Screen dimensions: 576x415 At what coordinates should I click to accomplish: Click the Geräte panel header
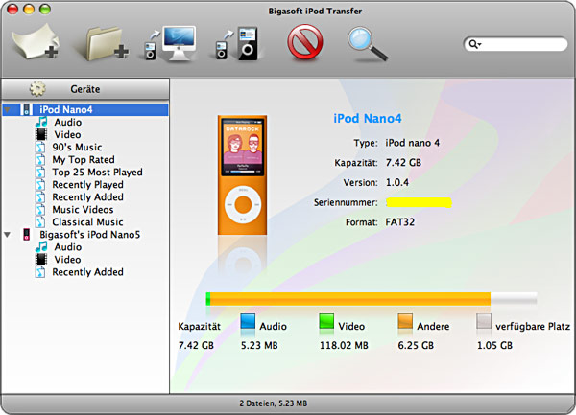point(85,89)
